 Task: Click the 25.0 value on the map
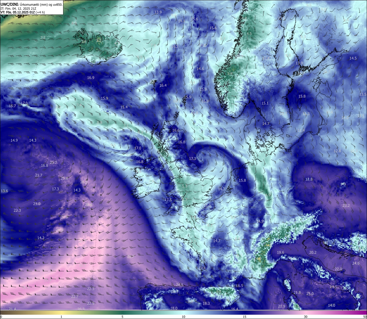point(310,294)
